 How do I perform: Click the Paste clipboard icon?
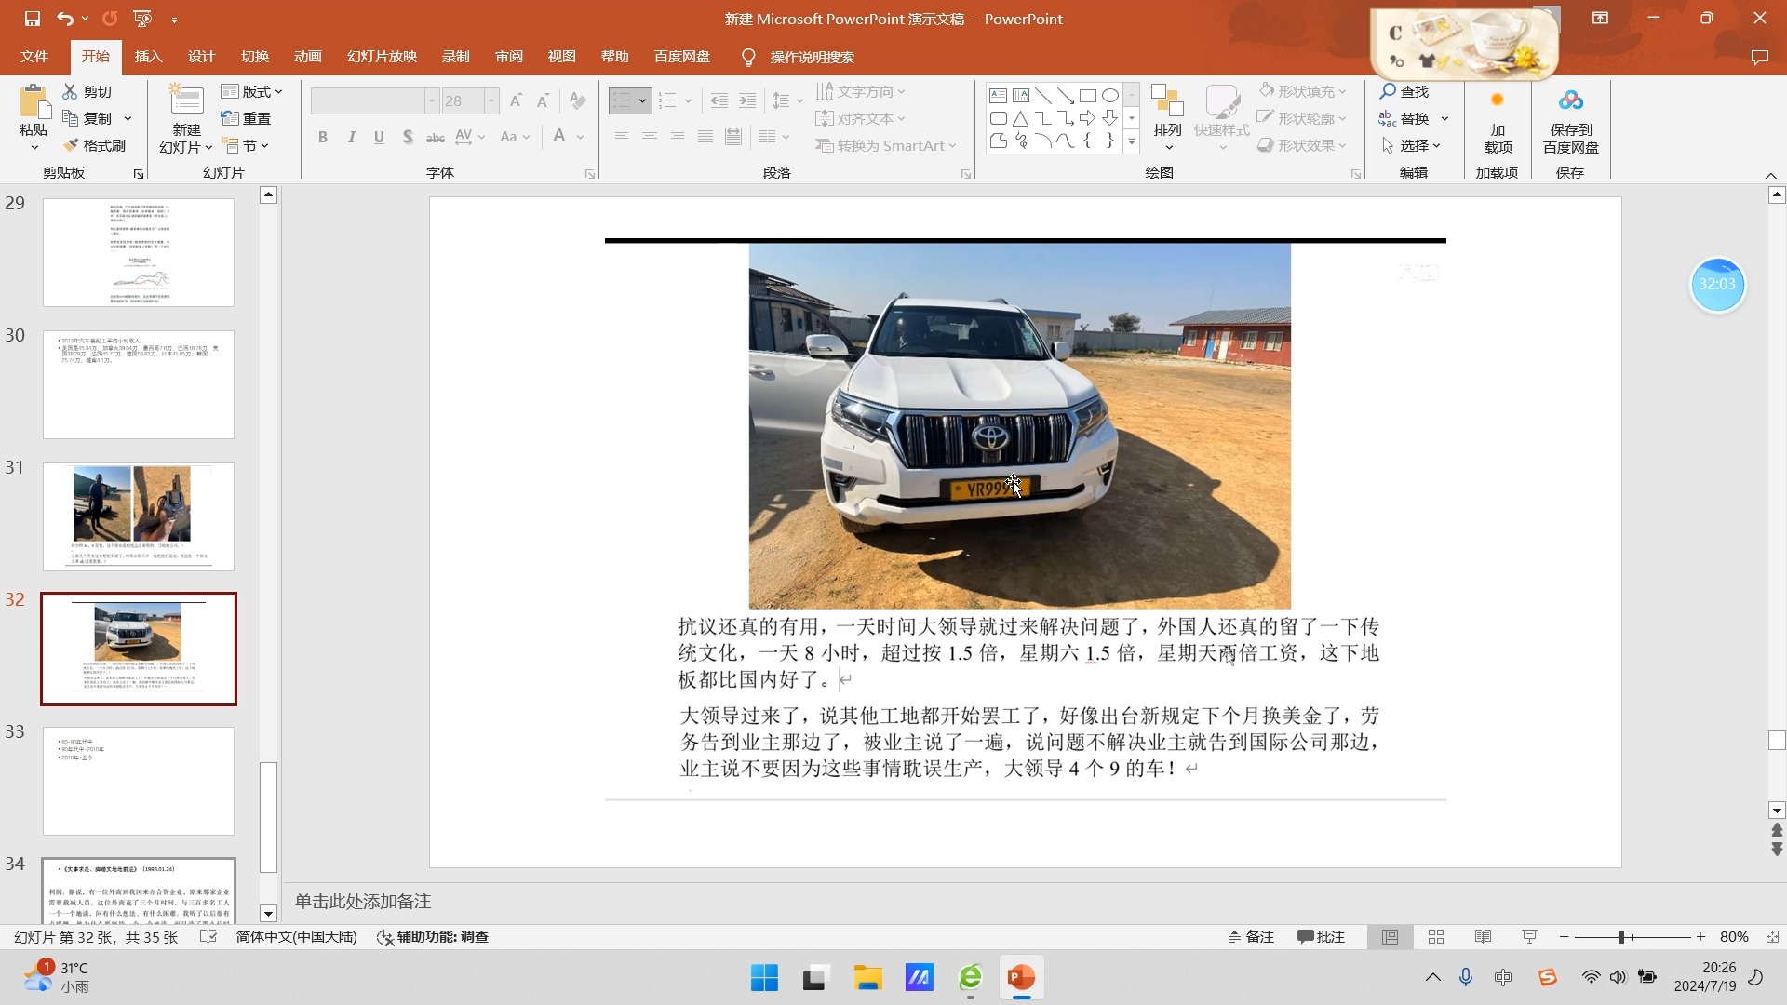point(34,100)
